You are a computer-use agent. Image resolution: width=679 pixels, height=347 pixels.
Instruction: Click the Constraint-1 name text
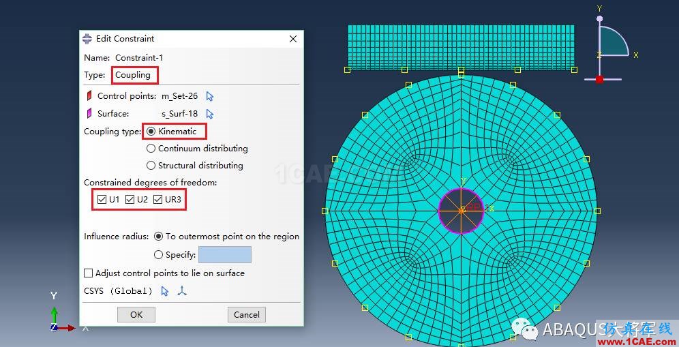pyautogui.click(x=139, y=58)
